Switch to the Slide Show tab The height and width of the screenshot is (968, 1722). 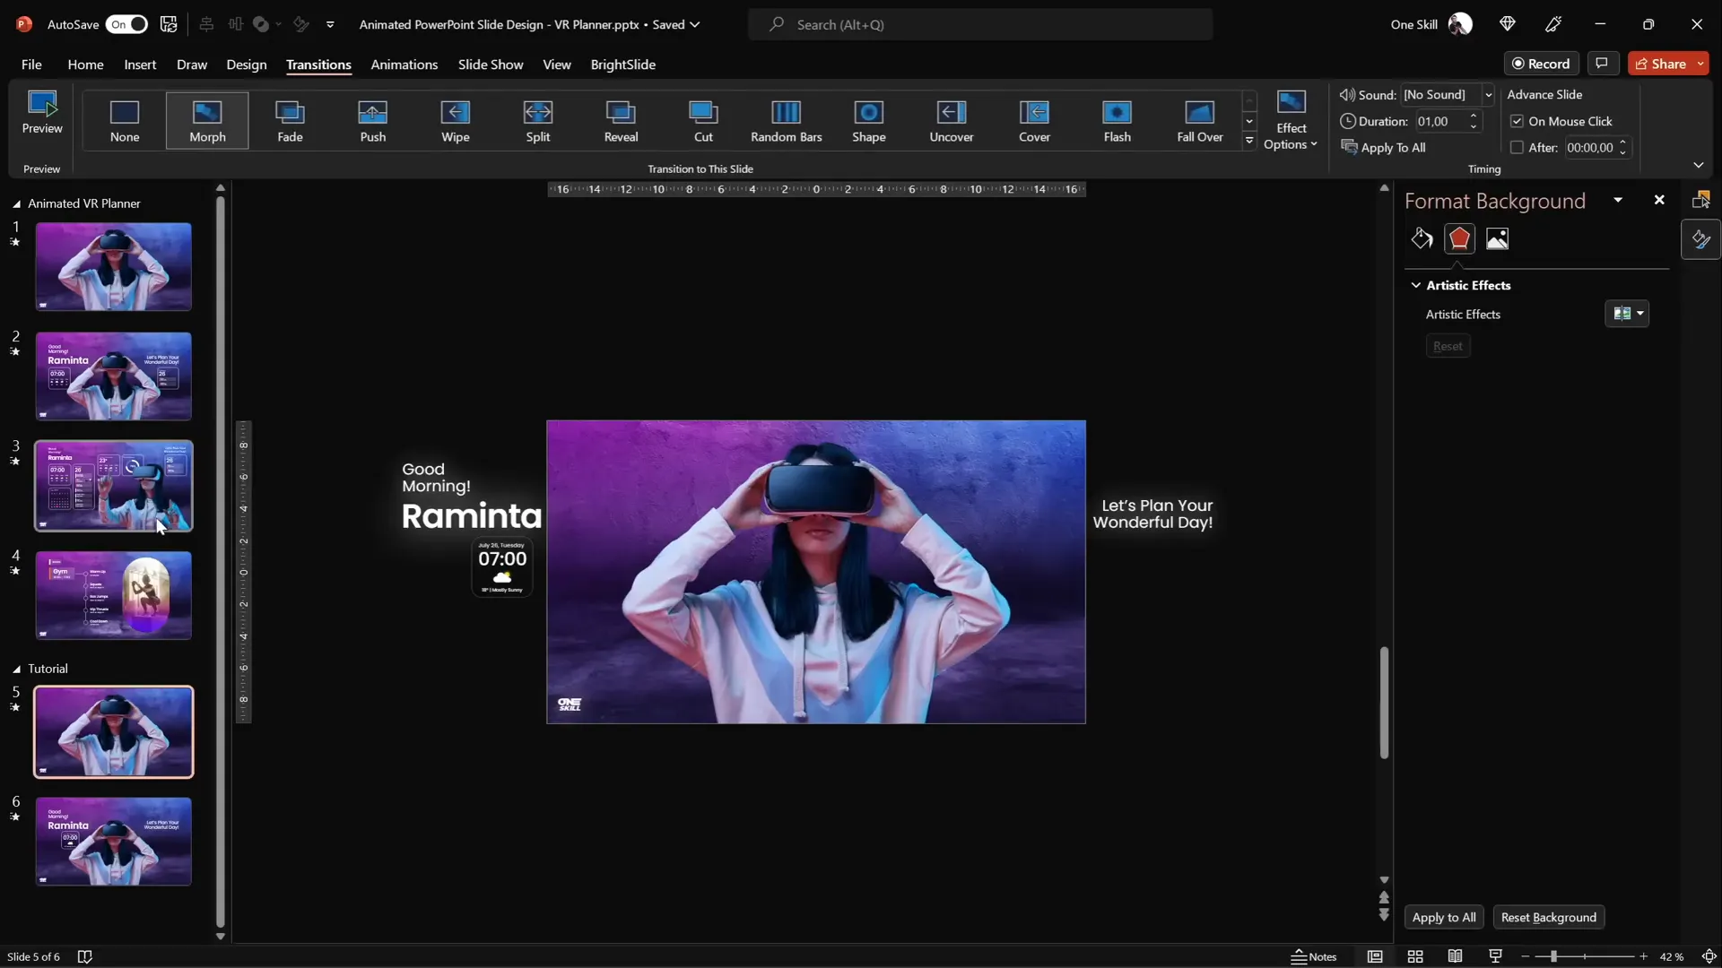coord(491,65)
